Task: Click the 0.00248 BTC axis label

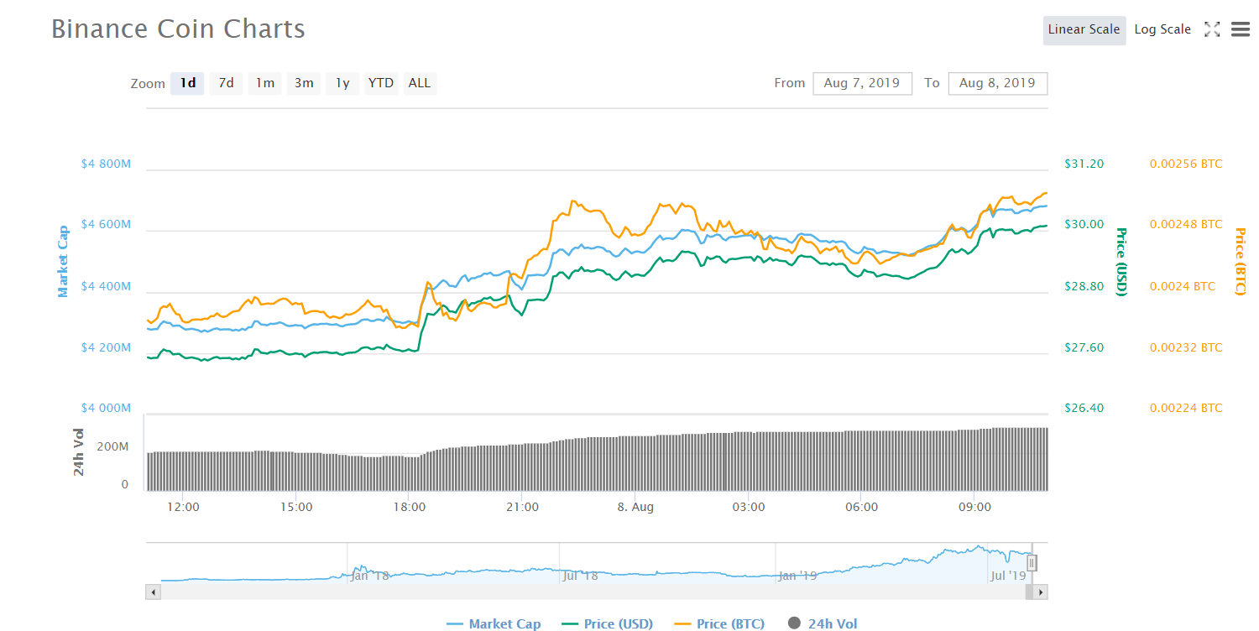Action: [1186, 225]
